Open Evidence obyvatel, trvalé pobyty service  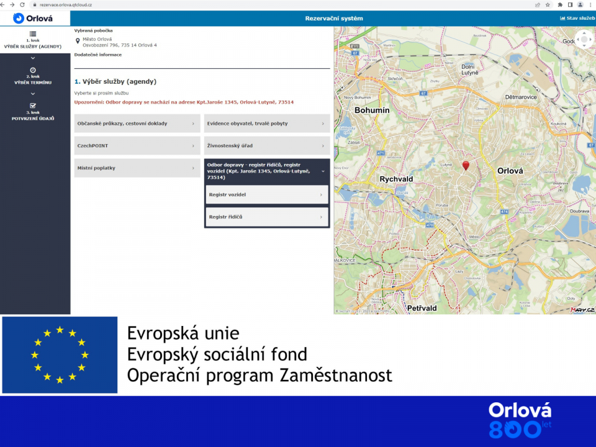tap(267, 124)
